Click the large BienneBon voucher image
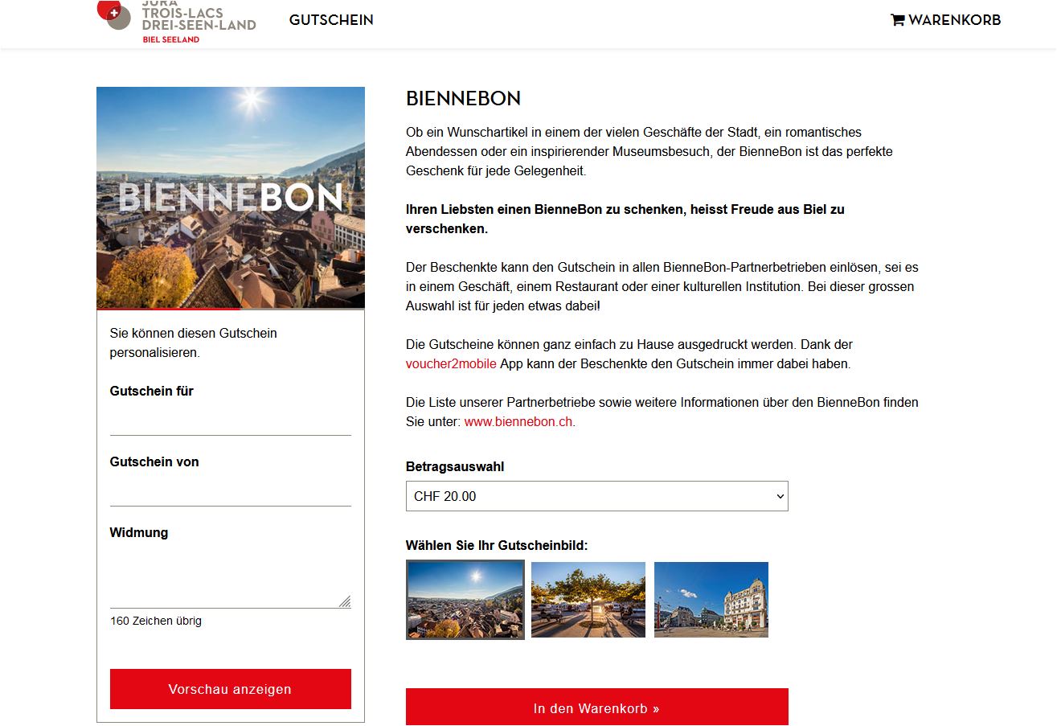The width and height of the screenshot is (1057, 726). pyautogui.click(x=231, y=198)
